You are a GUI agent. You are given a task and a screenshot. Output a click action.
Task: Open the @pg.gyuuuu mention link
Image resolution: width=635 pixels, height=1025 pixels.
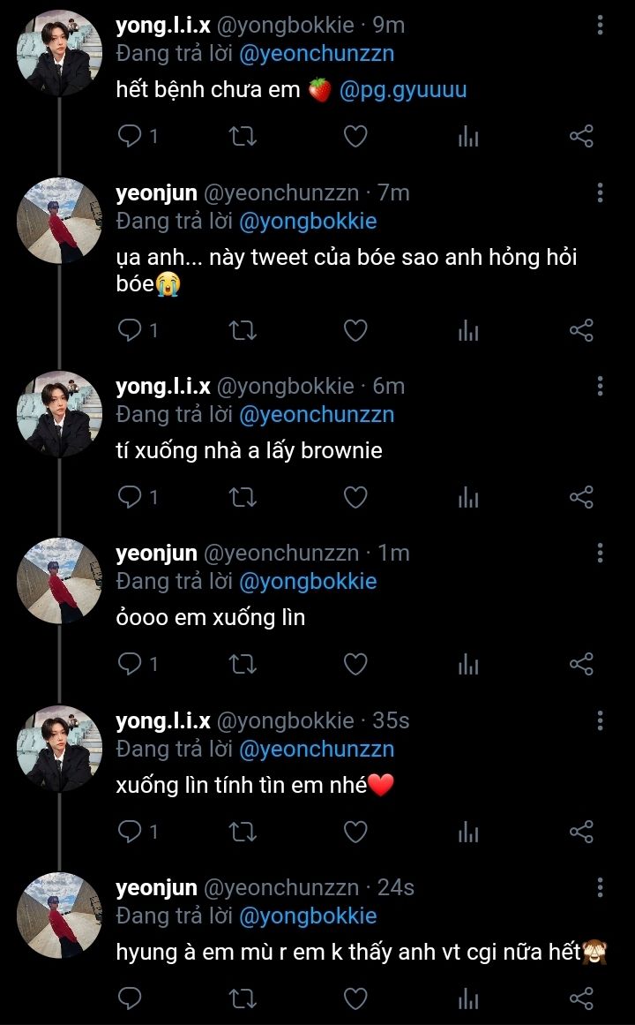pos(402,89)
